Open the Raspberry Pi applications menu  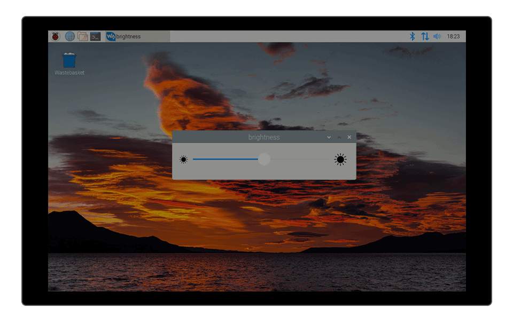click(x=56, y=36)
